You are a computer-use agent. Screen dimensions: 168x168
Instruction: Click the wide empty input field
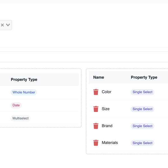pyautogui.click(x=84, y=57)
